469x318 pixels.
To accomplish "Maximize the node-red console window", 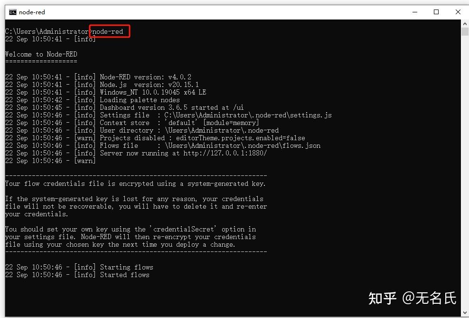I will point(436,12).
